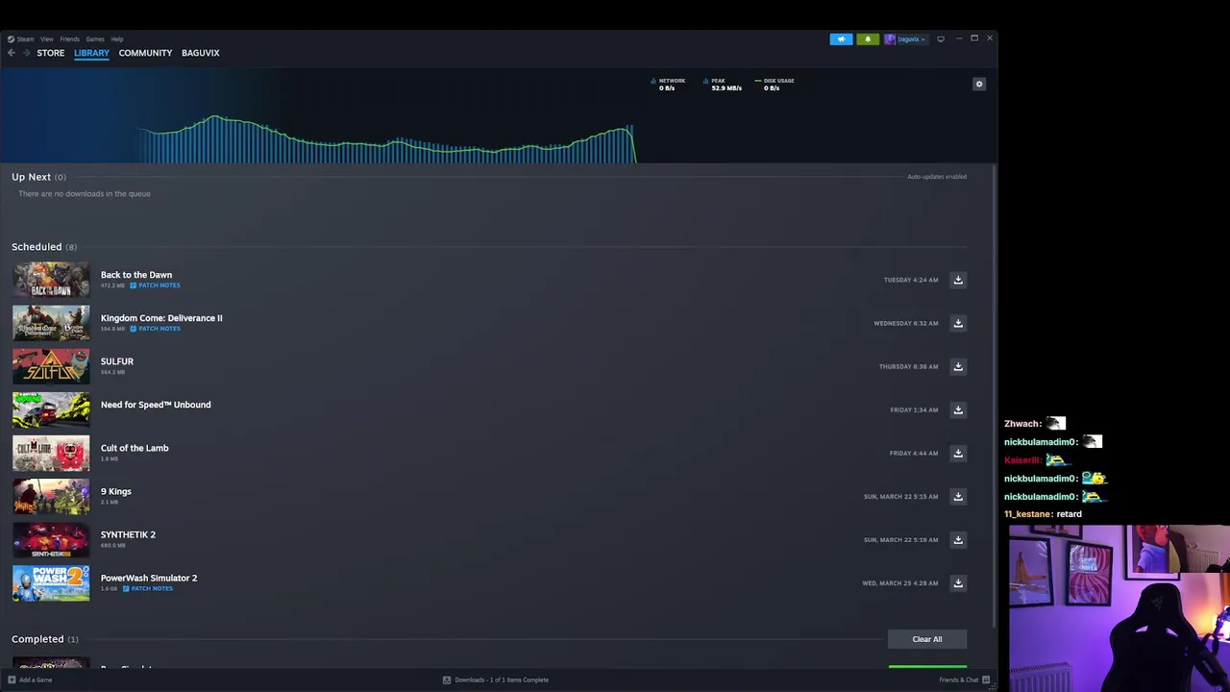Image resolution: width=1230 pixels, height=692 pixels.
Task: Click the 9 Kings title text
Action: [x=116, y=491]
